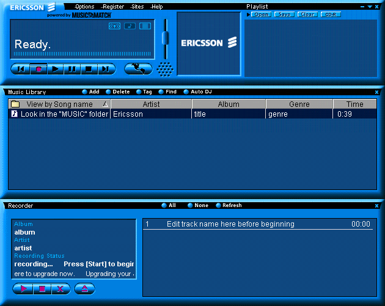The height and width of the screenshot is (306, 385).
Task: Stop recording with the Recorder stop button
Action: click(42, 289)
